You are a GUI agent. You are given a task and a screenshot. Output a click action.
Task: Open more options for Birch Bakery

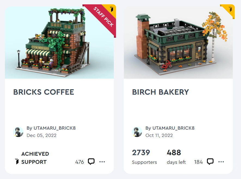click(221, 162)
